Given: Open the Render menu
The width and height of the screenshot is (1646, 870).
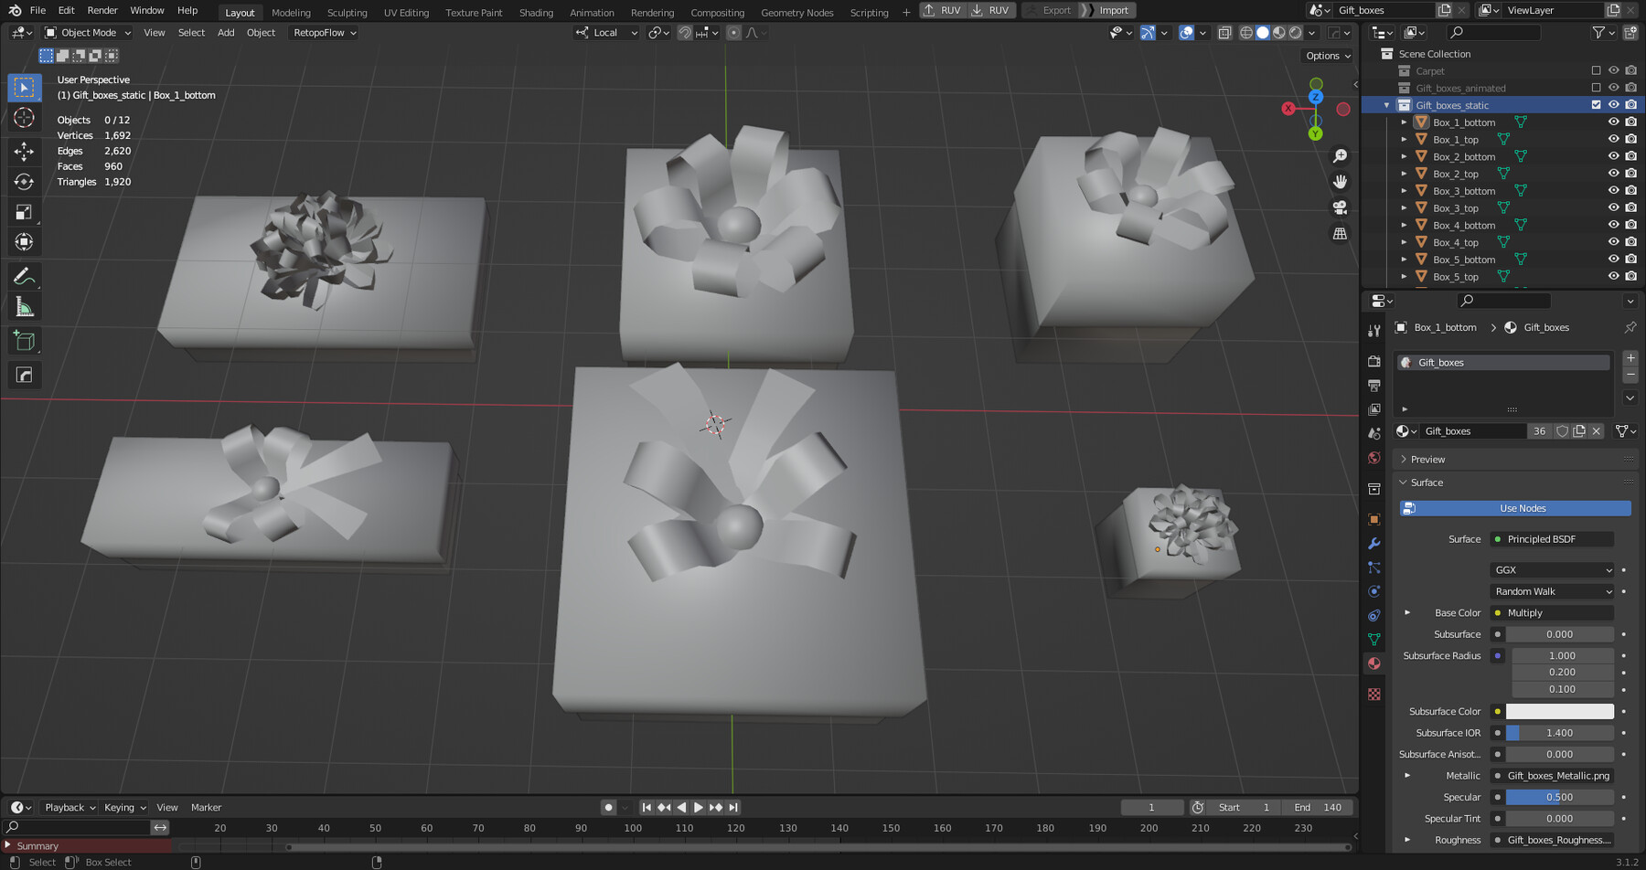Looking at the screenshot, I should [102, 10].
